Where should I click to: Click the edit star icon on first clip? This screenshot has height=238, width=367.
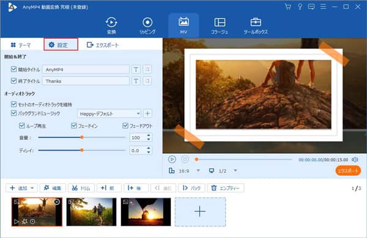coord(24,222)
